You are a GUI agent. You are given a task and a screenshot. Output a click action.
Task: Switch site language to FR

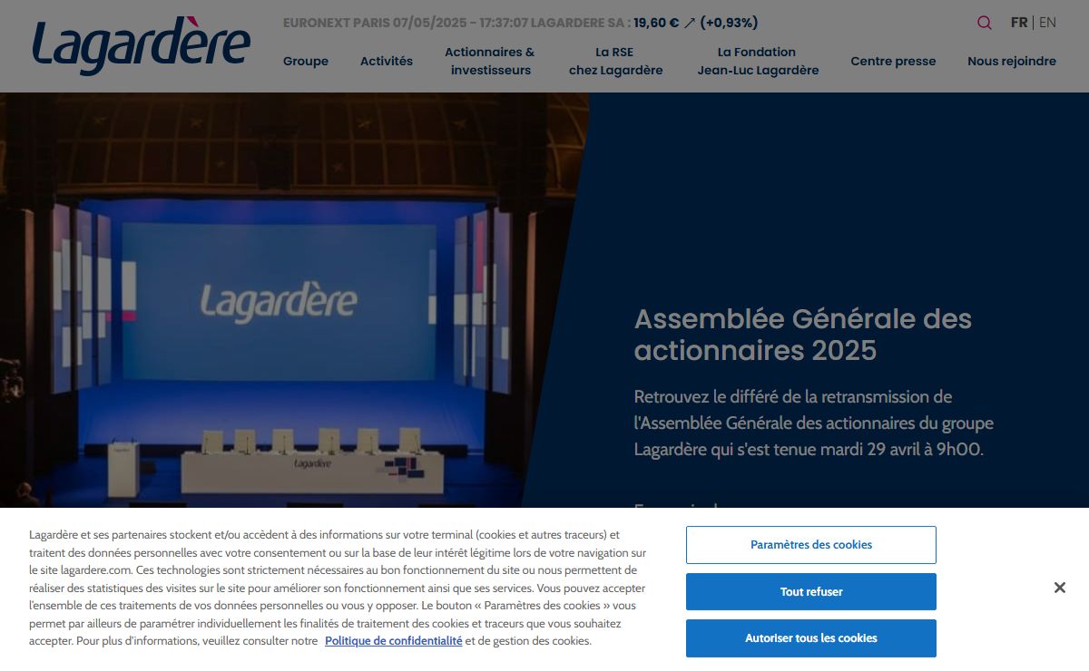[x=1018, y=23]
